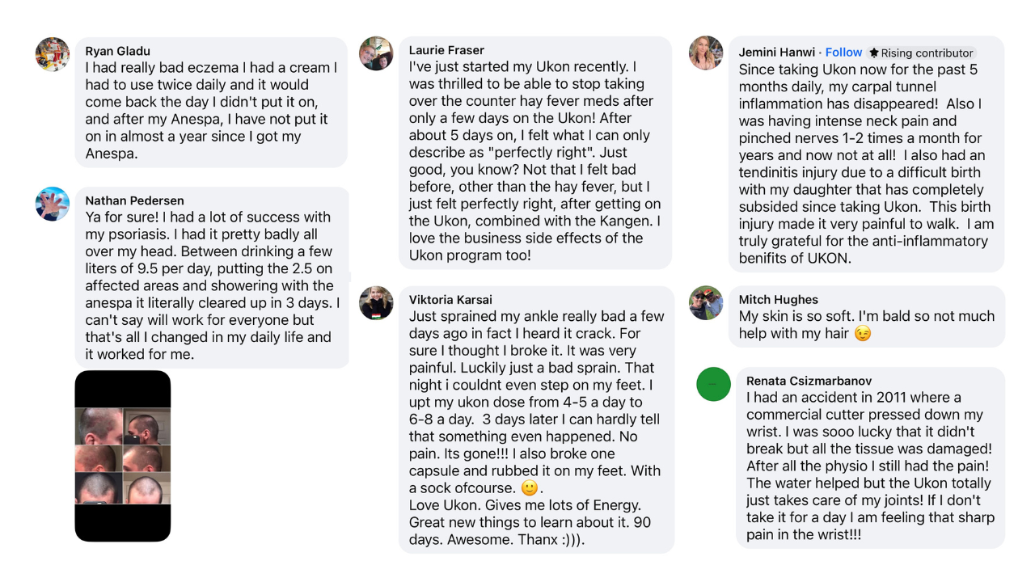The height and width of the screenshot is (582, 1035).
Task: Click Mitch Hughes' avatar
Action: 706,302
